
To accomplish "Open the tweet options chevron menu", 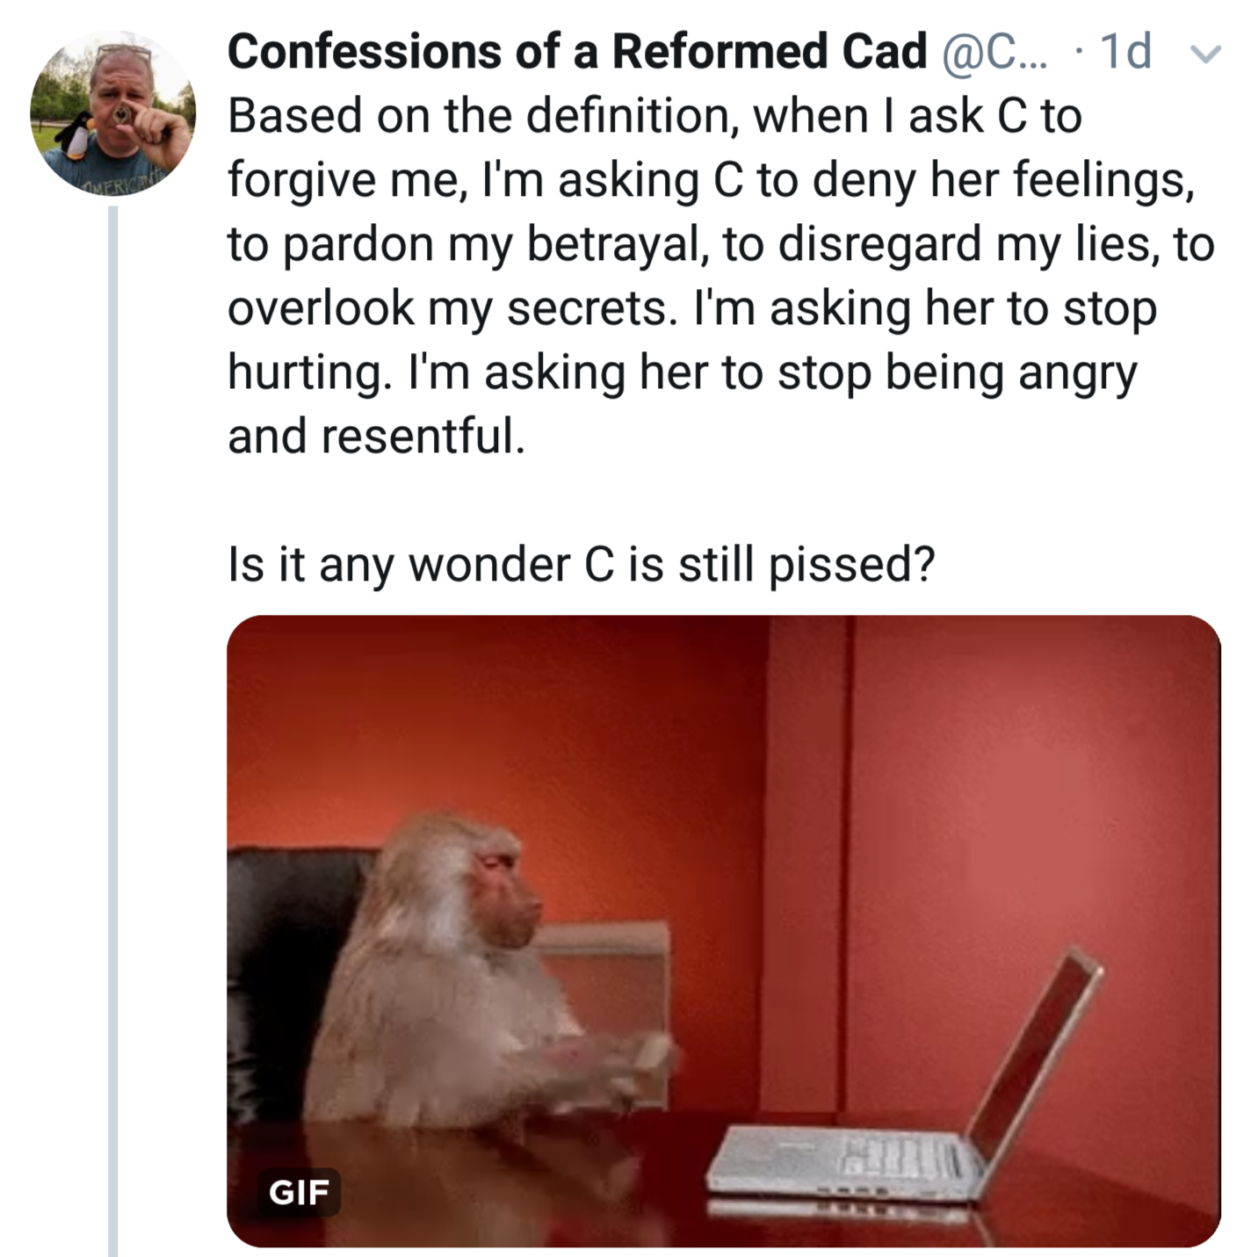I will [x=1206, y=54].
